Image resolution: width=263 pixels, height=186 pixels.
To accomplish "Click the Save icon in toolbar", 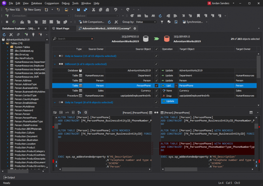I will pos(78,10).
